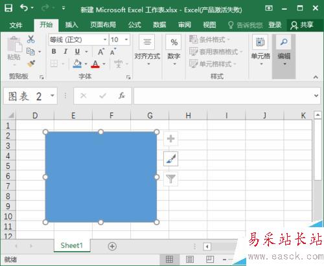
Task: Open the font name combo box
Action: pos(78,39)
